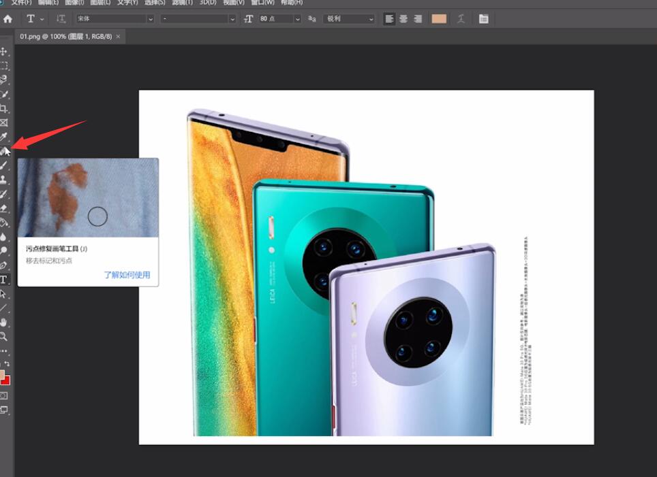The height and width of the screenshot is (477, 657).
Task: Open the 3D(D) menu
Action: coord(207,2)
